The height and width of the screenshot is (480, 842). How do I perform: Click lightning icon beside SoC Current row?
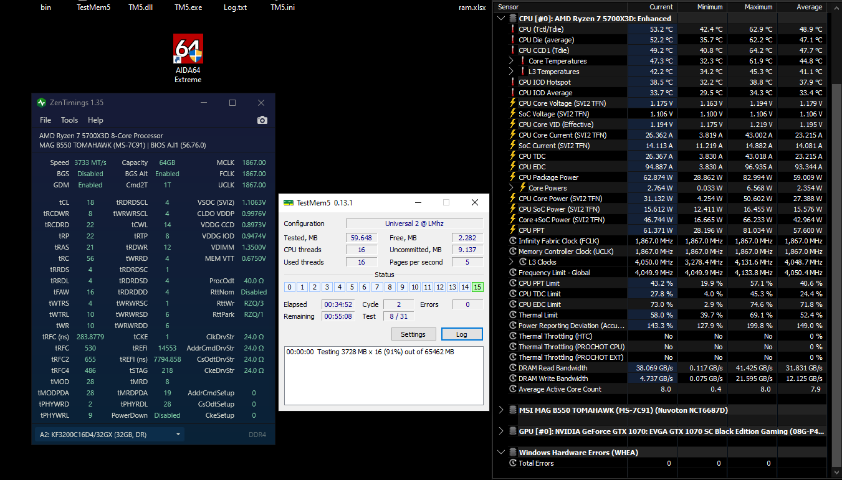click(513, 146)
